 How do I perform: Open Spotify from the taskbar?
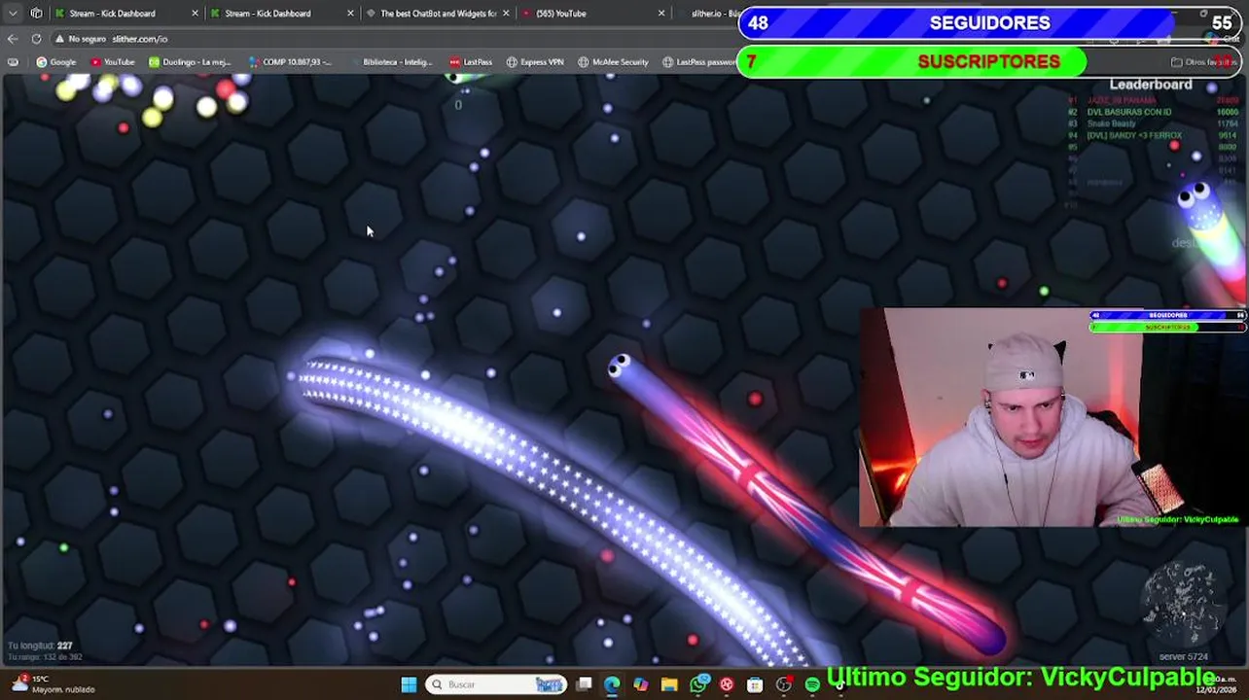(x=812, y=684)
